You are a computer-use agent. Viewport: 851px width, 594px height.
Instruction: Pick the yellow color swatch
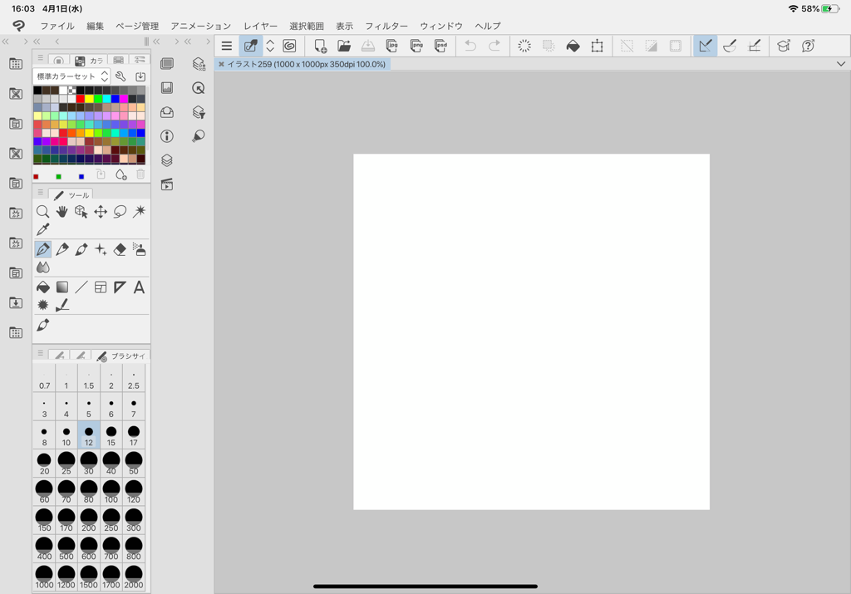(x=89, y=99)
